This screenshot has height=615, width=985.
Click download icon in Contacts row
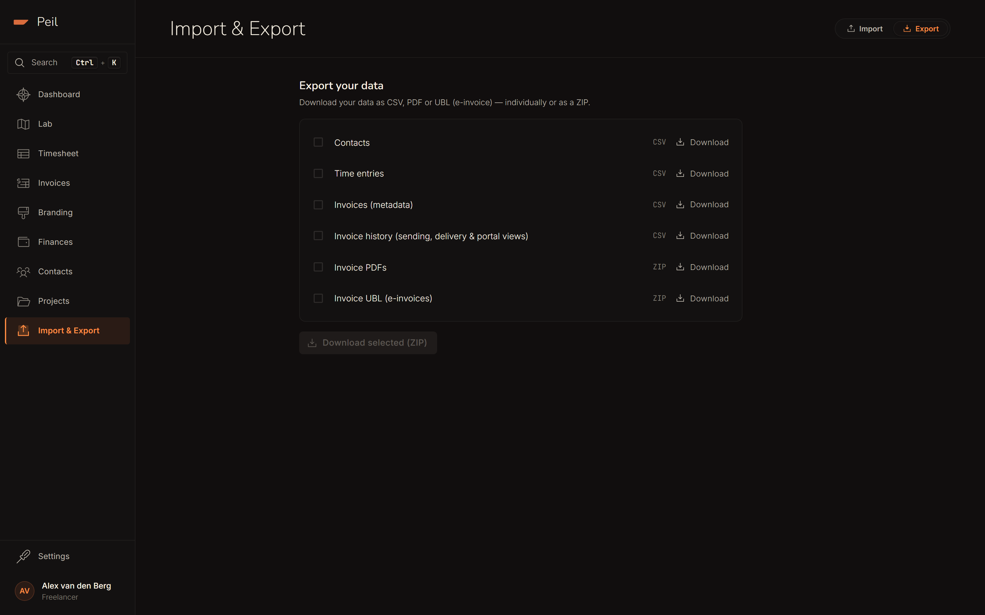point(680,142)
